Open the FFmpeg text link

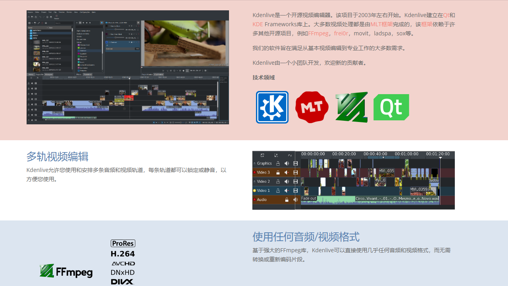pos(318,33)
